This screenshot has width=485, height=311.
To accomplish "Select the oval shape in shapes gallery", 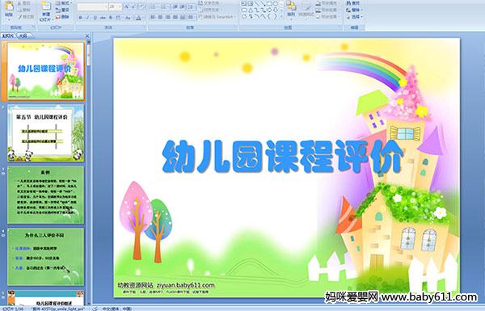I will coord(276,4).
